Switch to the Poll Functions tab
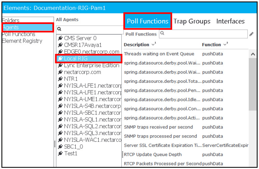This screenshot has height=169, width=259. click(x=148, y=21)
